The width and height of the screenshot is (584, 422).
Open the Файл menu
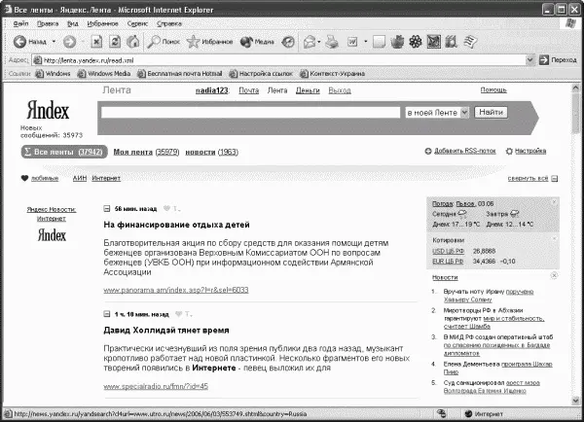coord(20,23)
